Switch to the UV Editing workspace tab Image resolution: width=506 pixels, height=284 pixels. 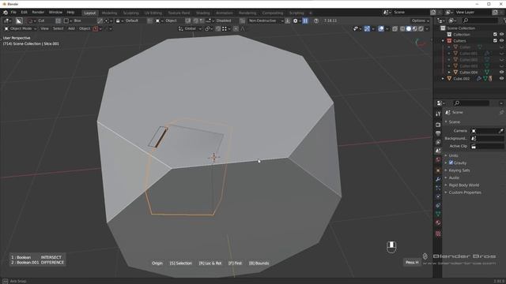(153, 13)
